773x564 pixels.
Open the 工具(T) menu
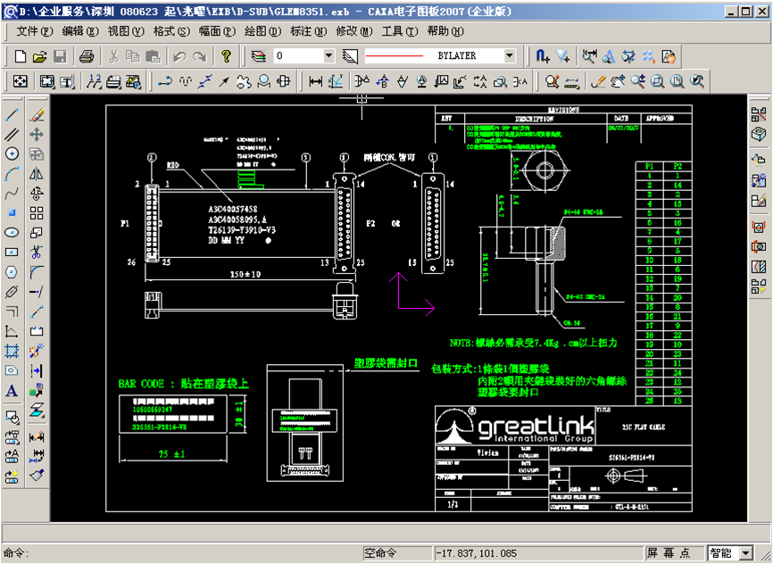400,31
